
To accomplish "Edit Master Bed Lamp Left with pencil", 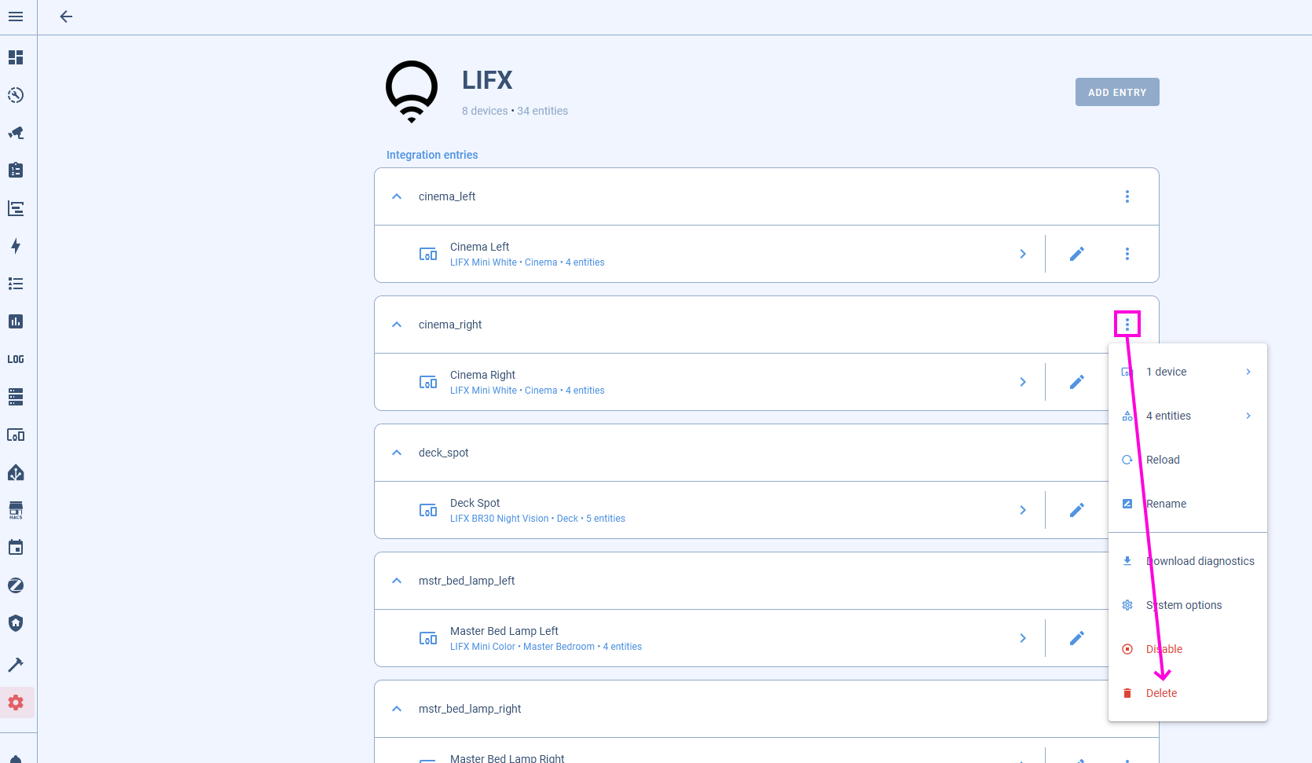I will [1077, 638].
